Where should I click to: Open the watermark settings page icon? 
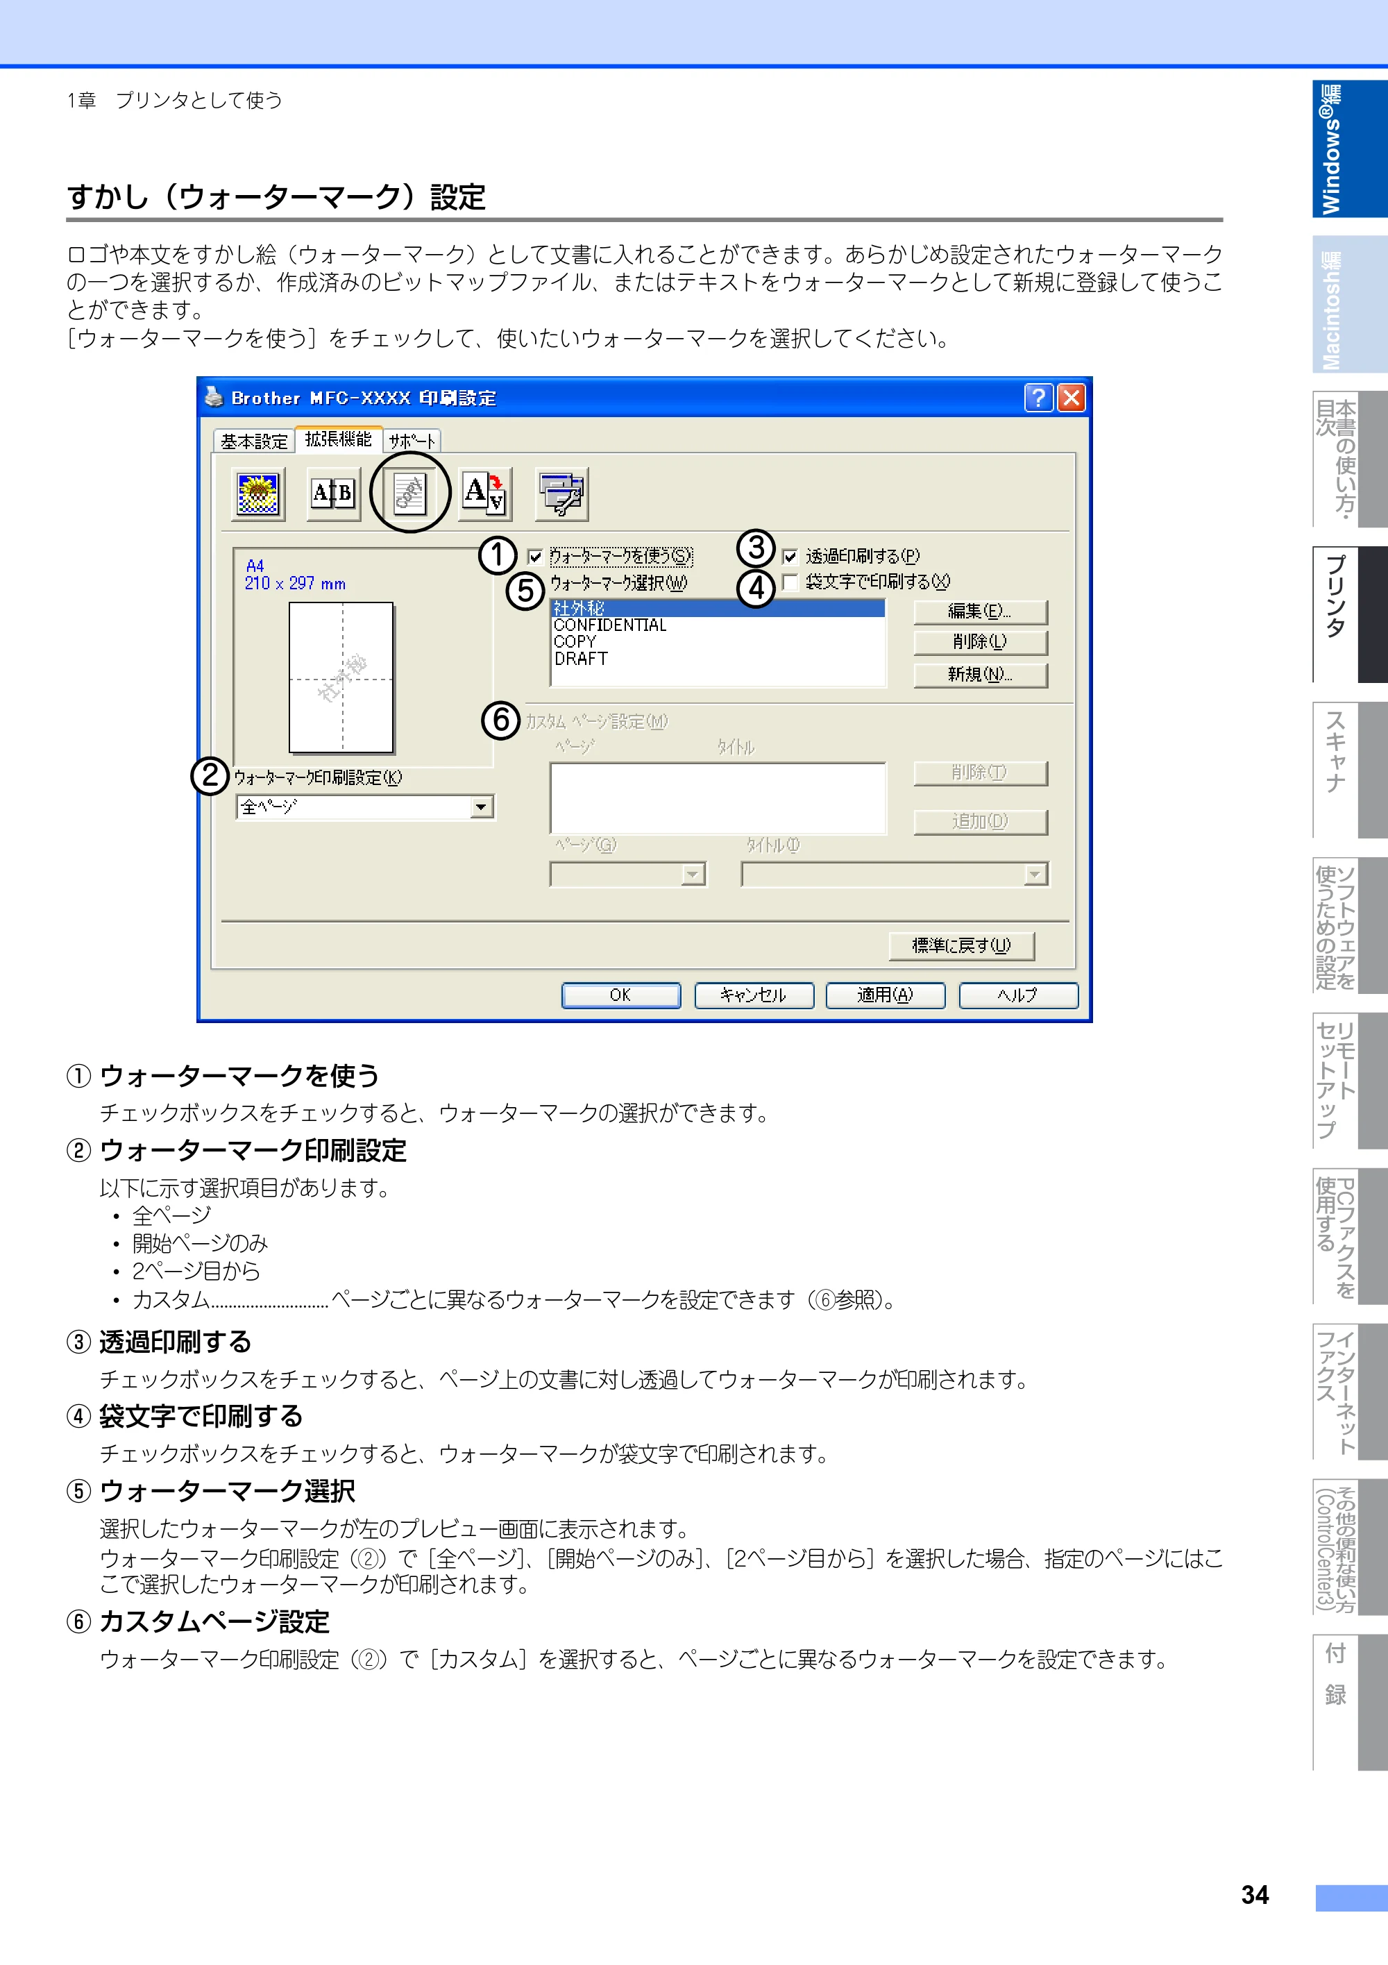(x=410, y=494)
